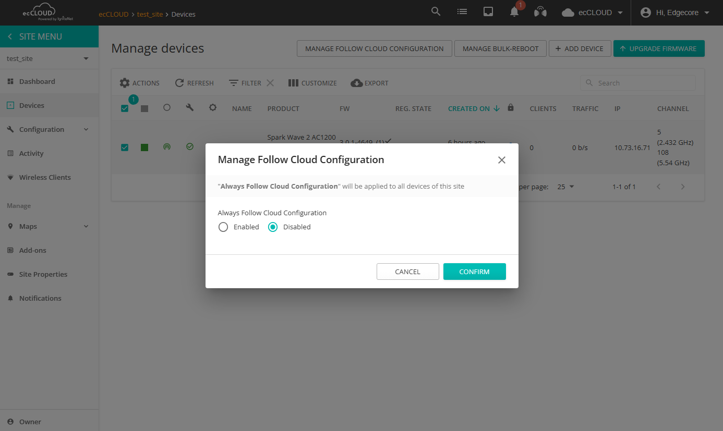The image size is (723, 431).
Task: Click the wireless headset support icon
Action: 540,12
